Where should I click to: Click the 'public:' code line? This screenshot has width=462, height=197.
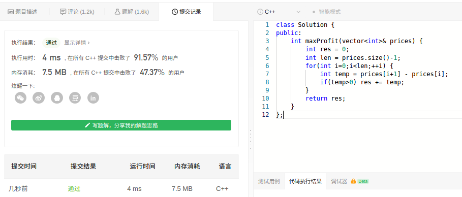(x=289, y=32)
